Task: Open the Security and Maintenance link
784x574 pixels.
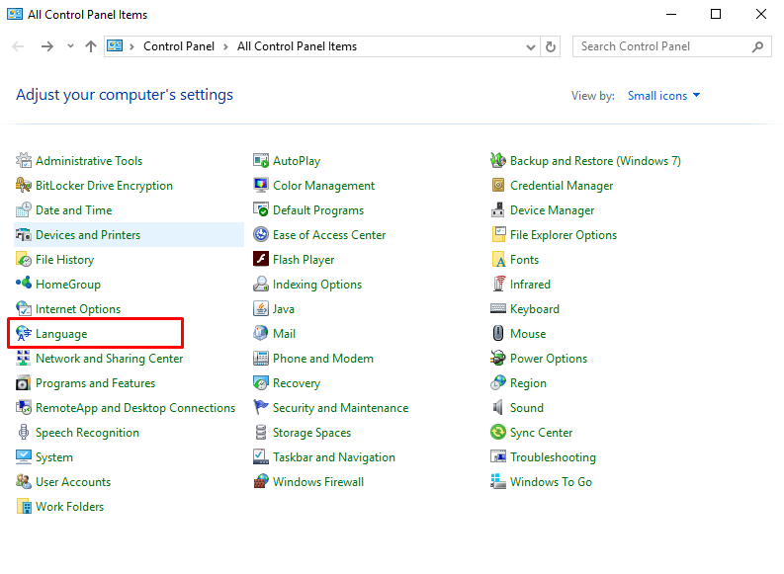Action: coord(340,408)
